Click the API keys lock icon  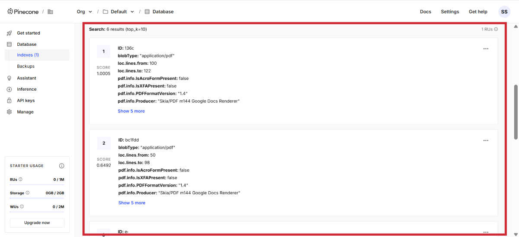click(9, 101)
